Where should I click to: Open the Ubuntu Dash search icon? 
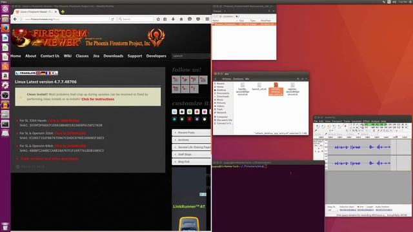pyautogui.click(x=5, y=9)
